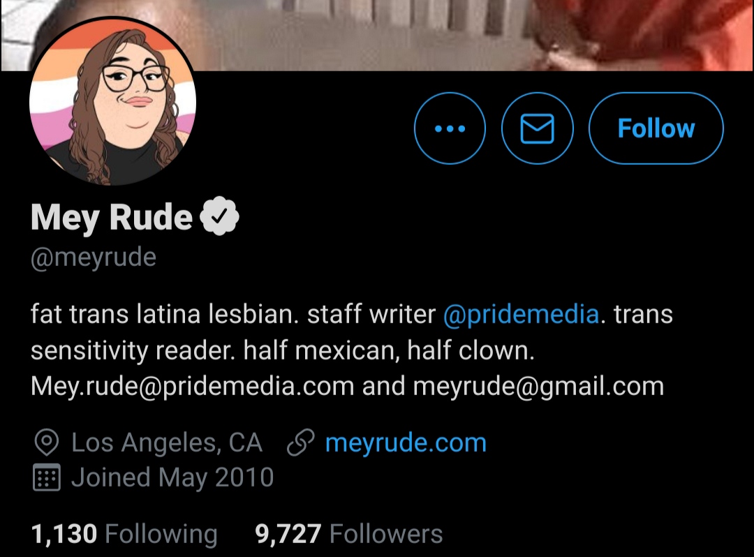Open the cartoon profile avatar picture
This screenshot has width=754, height=557.
click(x=112, y=101)
